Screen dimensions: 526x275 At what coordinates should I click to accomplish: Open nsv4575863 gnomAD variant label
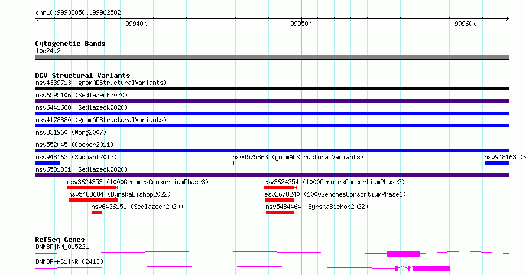(298, 157)
